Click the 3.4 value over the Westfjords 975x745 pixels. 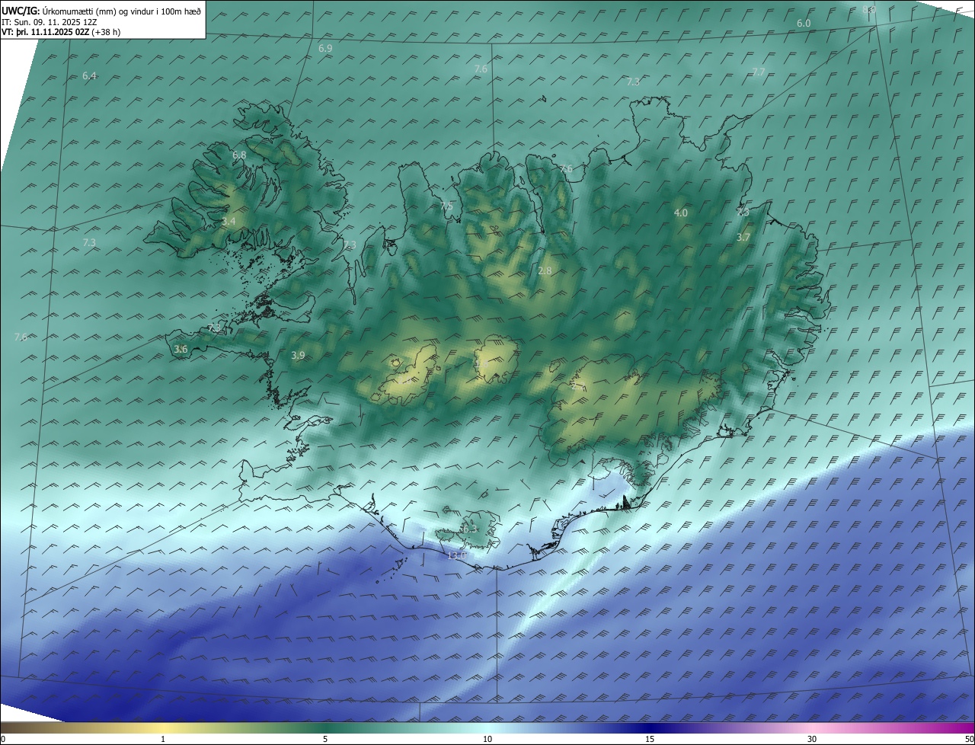(x=229, y=221)
